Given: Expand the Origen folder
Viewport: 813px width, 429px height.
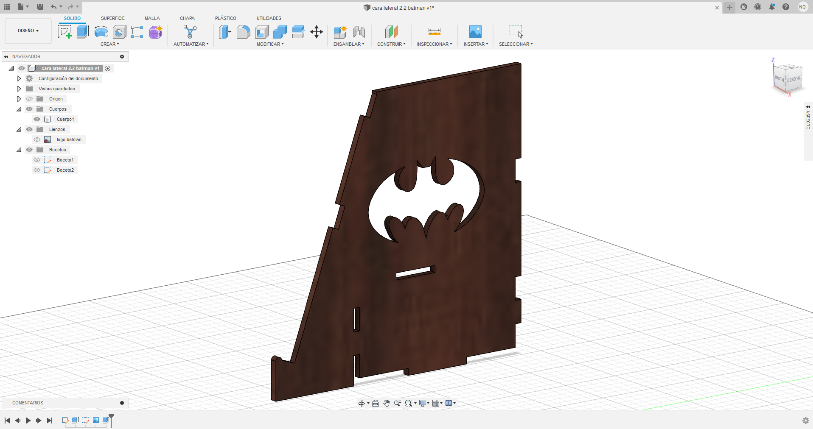Looking at the screenshot, I should coord(19,99).
